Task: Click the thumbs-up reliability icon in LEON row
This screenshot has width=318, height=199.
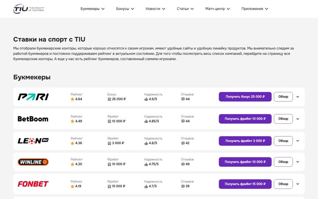Action: (x=146, y=143)
